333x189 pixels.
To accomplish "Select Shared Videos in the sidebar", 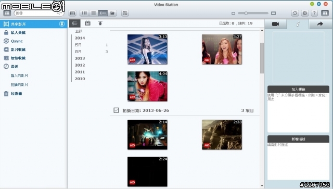I will (x=34, y=24).
